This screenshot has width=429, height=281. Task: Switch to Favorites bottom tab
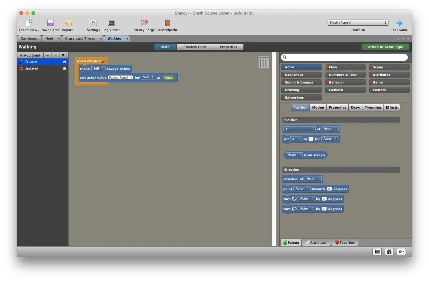click(x=345, y=242)
